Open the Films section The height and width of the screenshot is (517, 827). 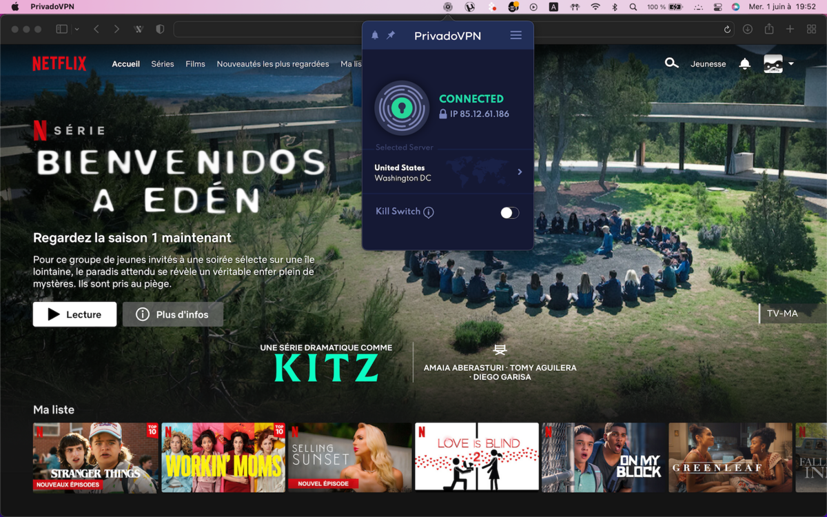pyautogui.click(x=195, y=64)
